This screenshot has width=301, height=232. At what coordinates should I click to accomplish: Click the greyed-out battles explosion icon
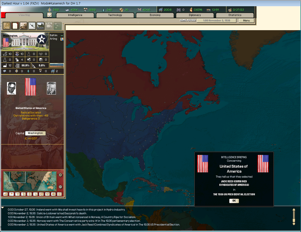tap(49, 26)
